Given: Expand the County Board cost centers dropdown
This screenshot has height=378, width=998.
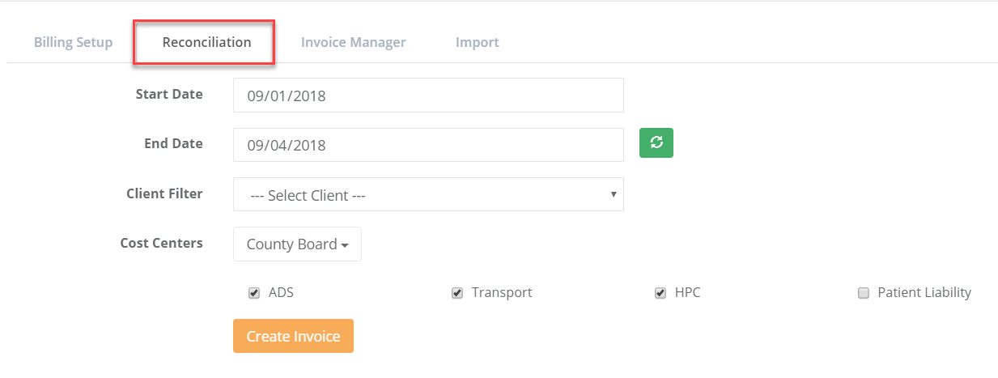Looking at the screenshot, I should pyautogui.click(x=297, y=244).
